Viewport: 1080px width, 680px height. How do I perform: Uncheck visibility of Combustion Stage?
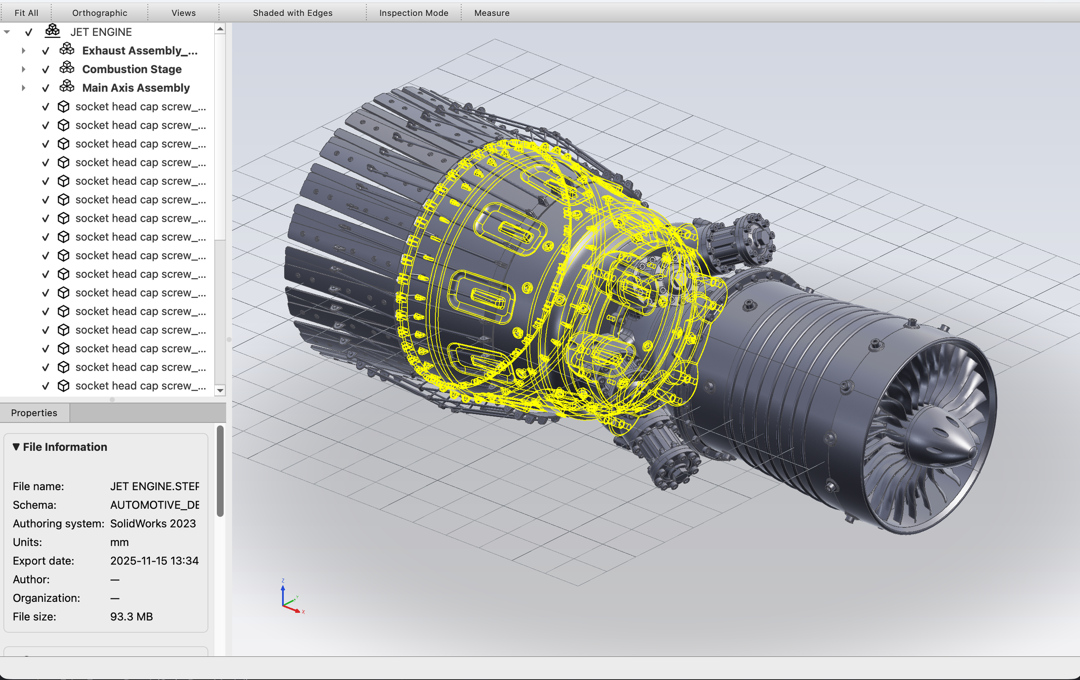coord(45,68)
